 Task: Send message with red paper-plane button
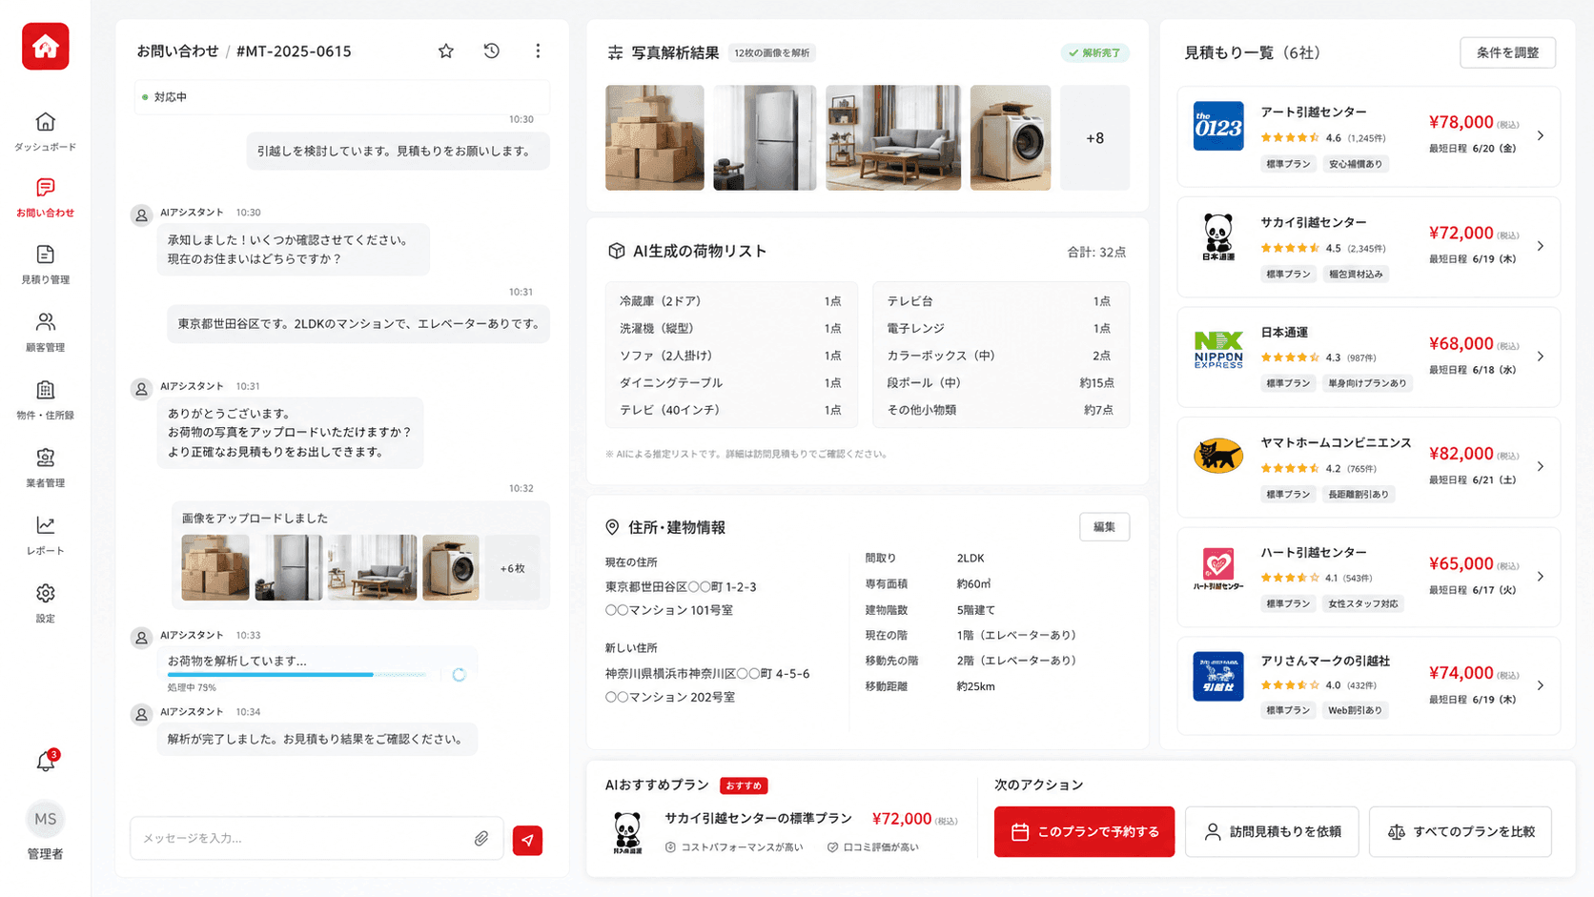point(527,840)
